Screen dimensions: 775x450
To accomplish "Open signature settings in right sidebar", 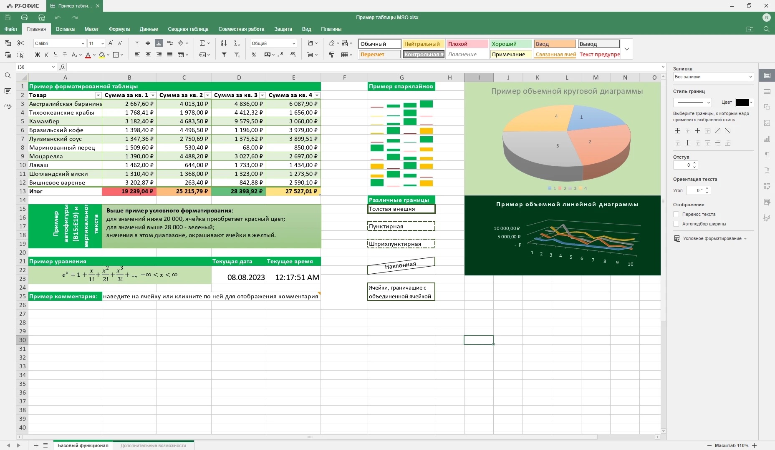I will pyautogui.click(x=767, y=218).
